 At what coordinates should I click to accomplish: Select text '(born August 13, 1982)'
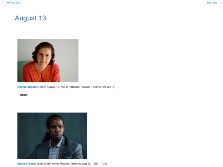pyautogui.click(x=85, y=164)
